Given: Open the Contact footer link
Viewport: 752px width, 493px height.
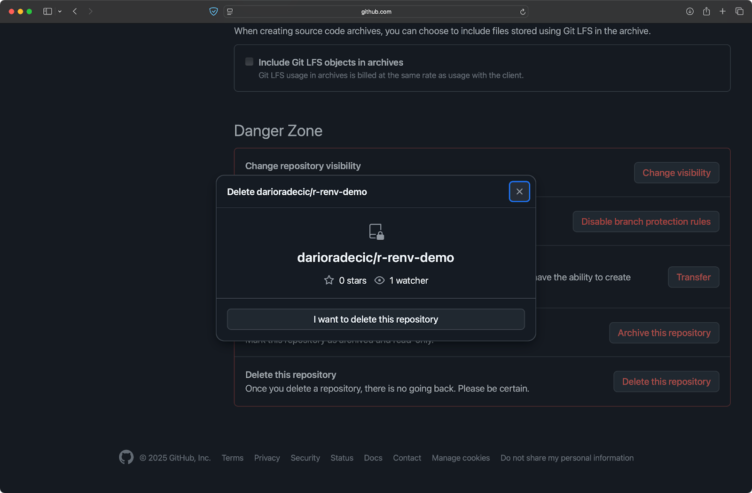Looking at the screenshot, I should point(407,458).
